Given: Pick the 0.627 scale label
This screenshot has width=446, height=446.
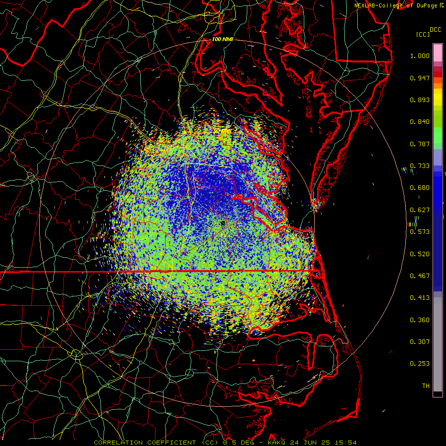Looking at the screenshot, I should pos(420,210).
